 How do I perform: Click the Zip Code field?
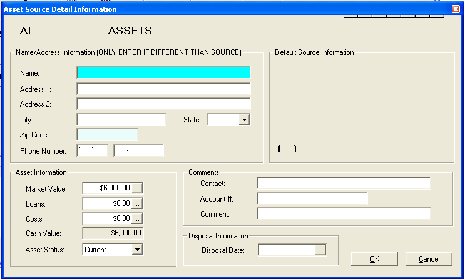pyautogui.click(x=107, y=135)
